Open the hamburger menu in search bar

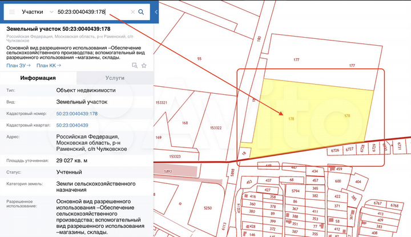[x=12, y=11]
